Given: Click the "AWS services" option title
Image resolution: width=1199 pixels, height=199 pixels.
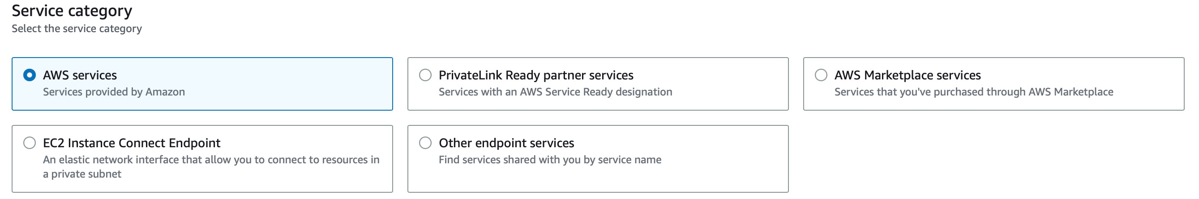Looking at the screenshot, I should point(80,75).
